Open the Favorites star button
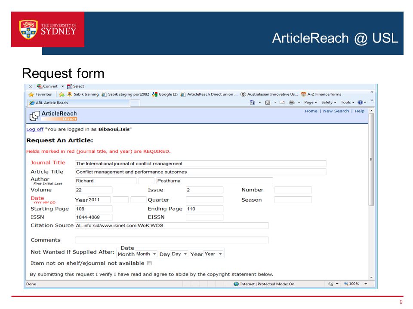The image size is (413, 309). click(x=40, y=94)
